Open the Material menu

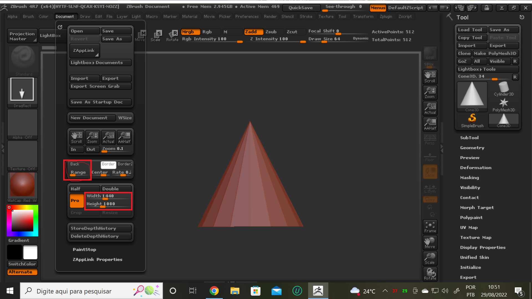coord(190,16)
